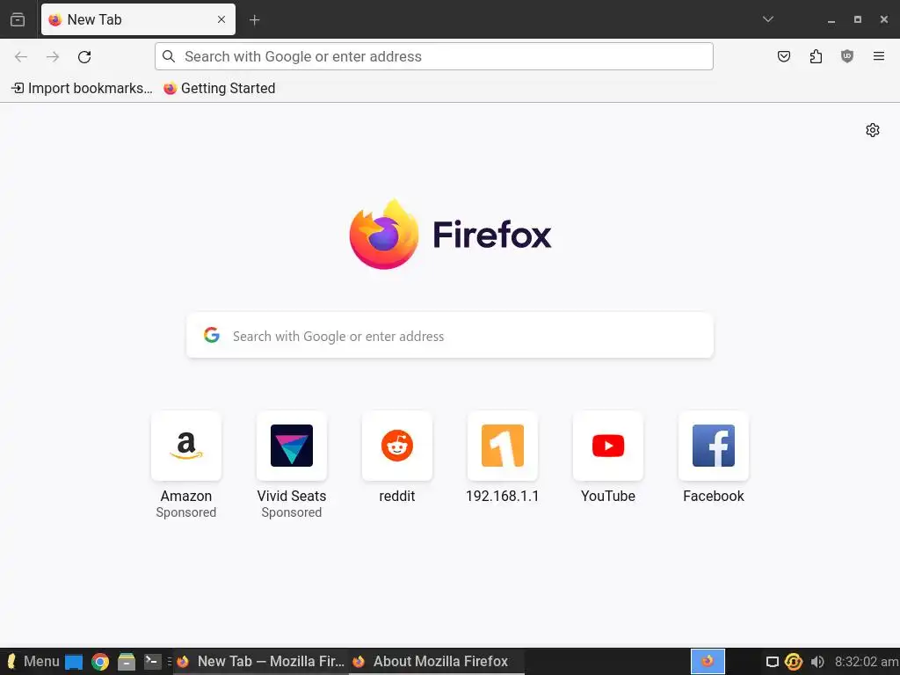Switch to New Tab Mozilla Firefox window
The width and height of the screenshot is (900, 675).
point(262,661)
